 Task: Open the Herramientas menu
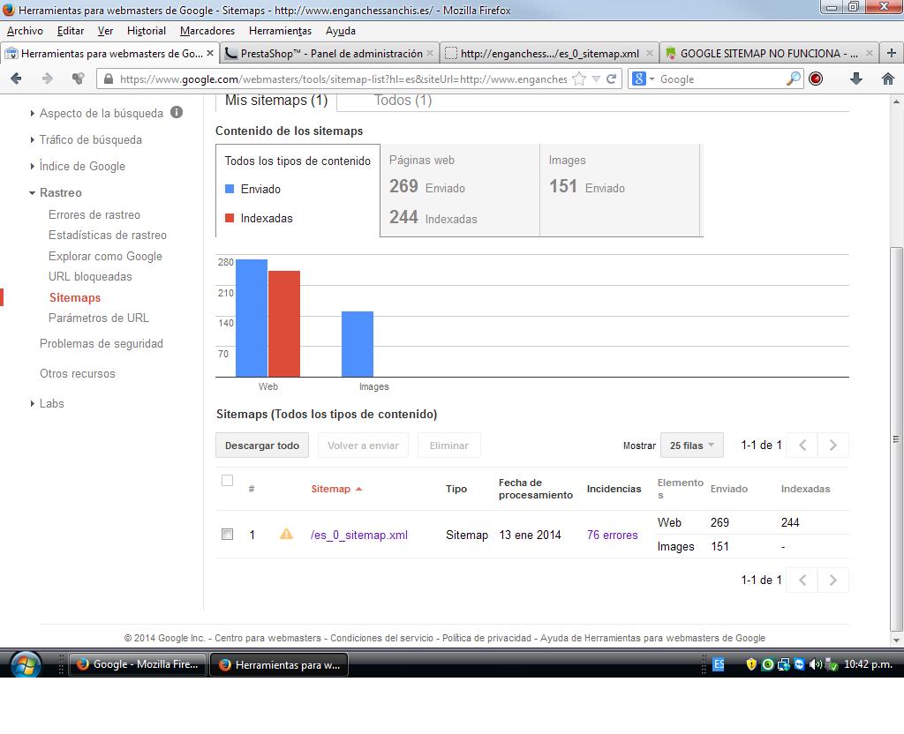tap(280, 31)
